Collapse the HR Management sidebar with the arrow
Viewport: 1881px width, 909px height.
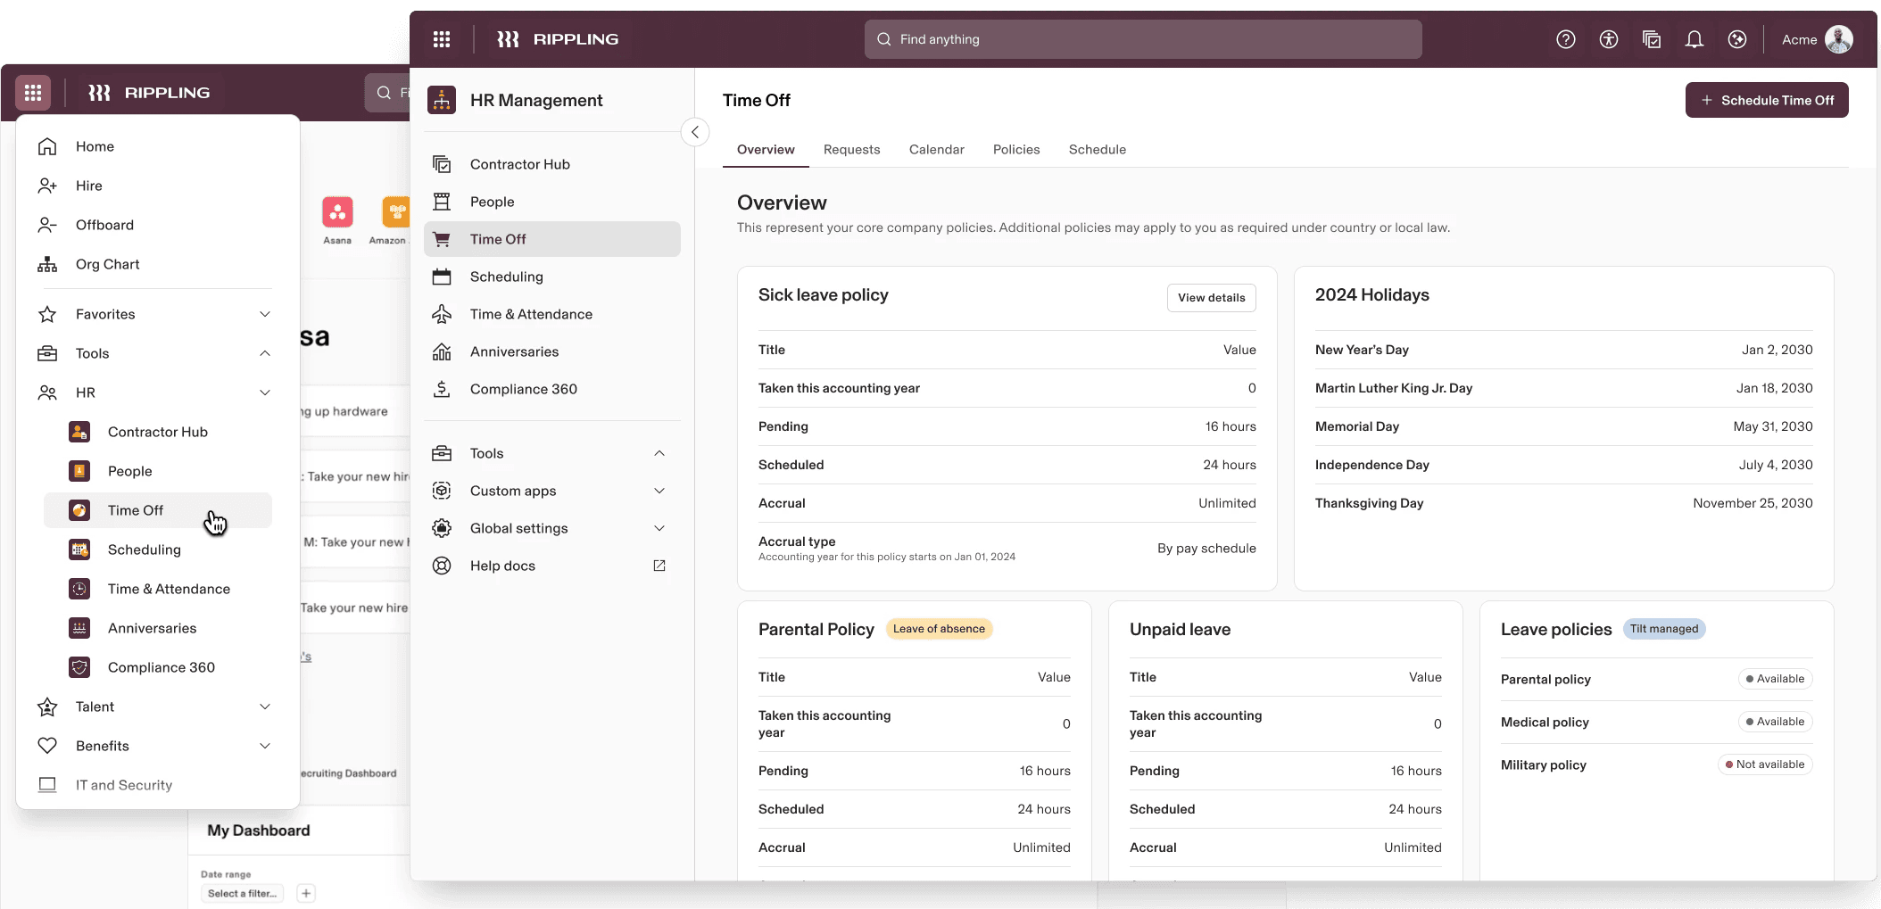[x=695, y=132]
